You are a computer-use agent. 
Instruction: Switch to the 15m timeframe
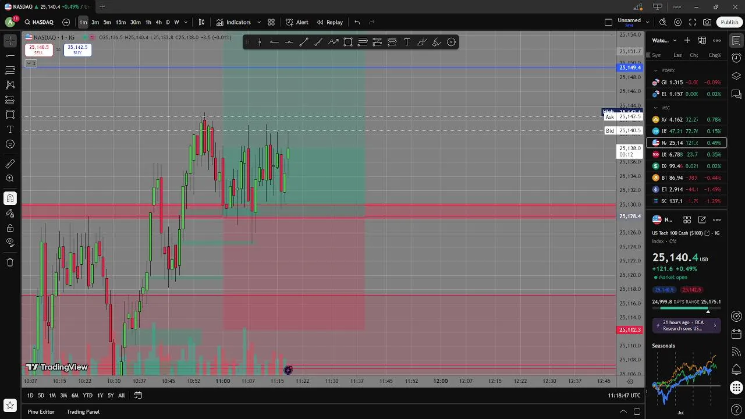point(120,22)
